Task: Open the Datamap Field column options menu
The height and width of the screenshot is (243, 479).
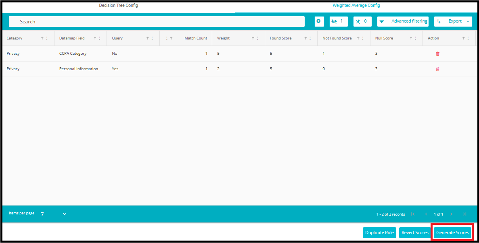Action: coord(99,38)
